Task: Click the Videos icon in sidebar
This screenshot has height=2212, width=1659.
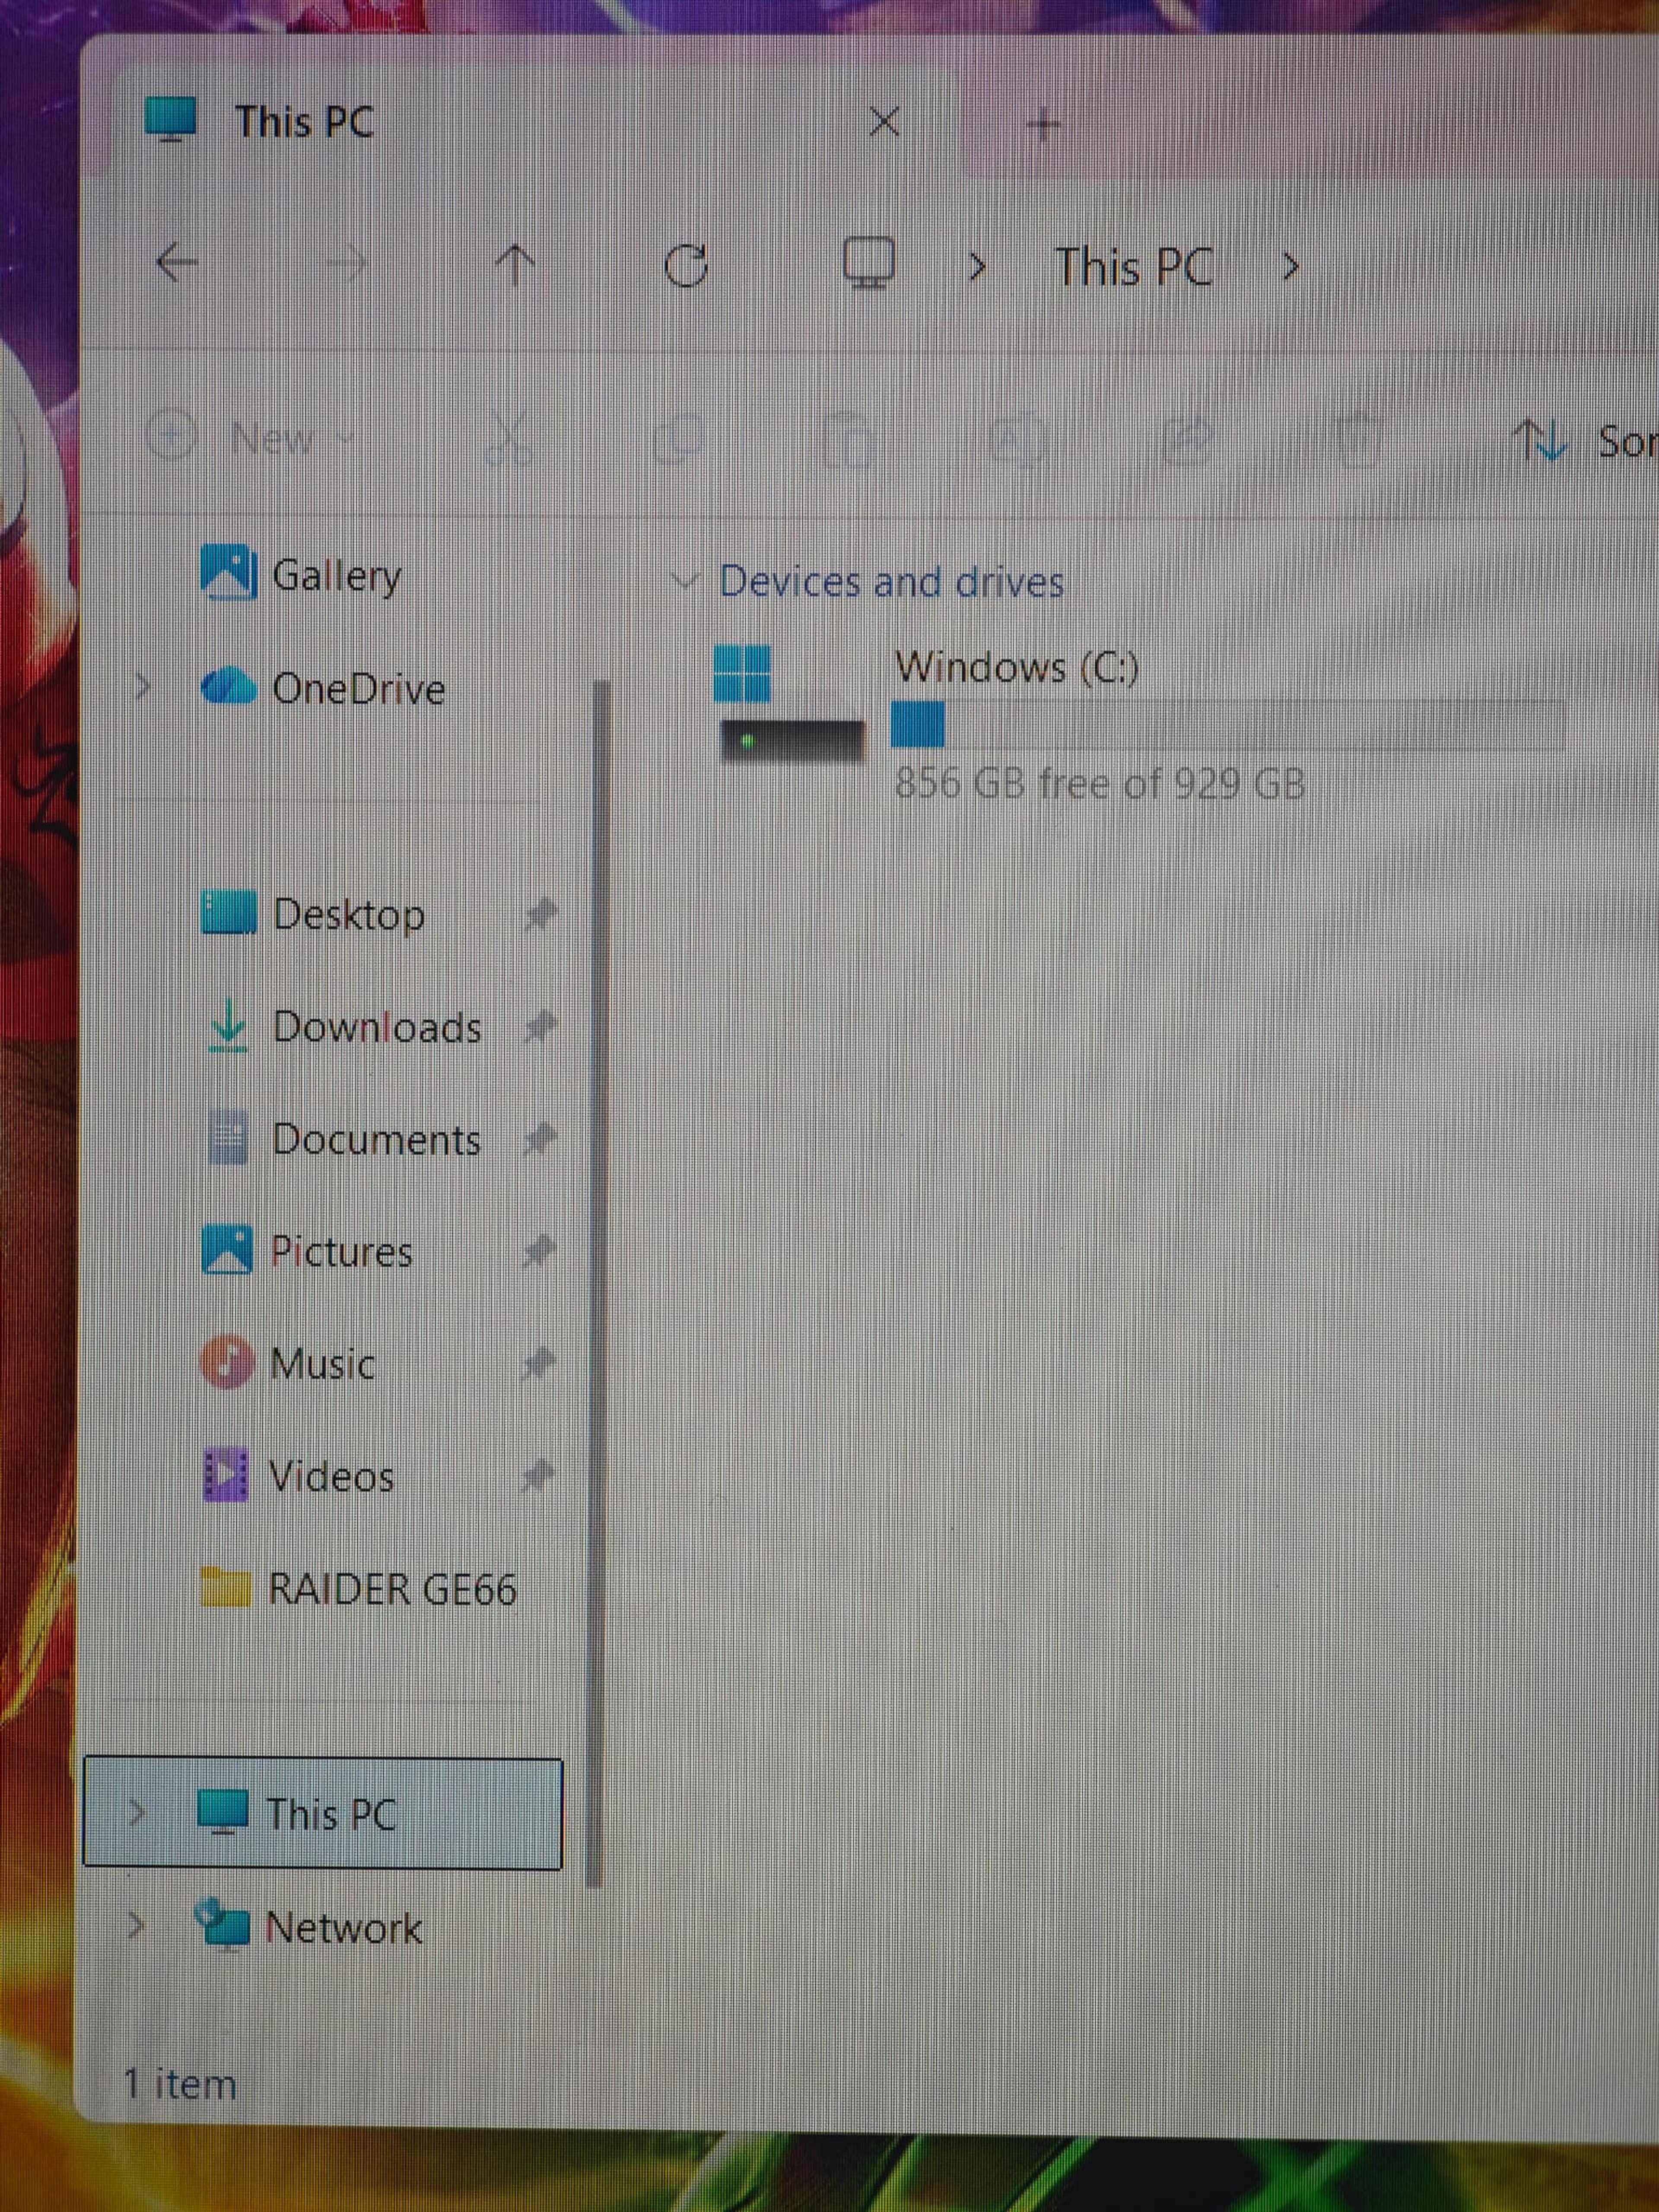Action: coord(226,1475)
